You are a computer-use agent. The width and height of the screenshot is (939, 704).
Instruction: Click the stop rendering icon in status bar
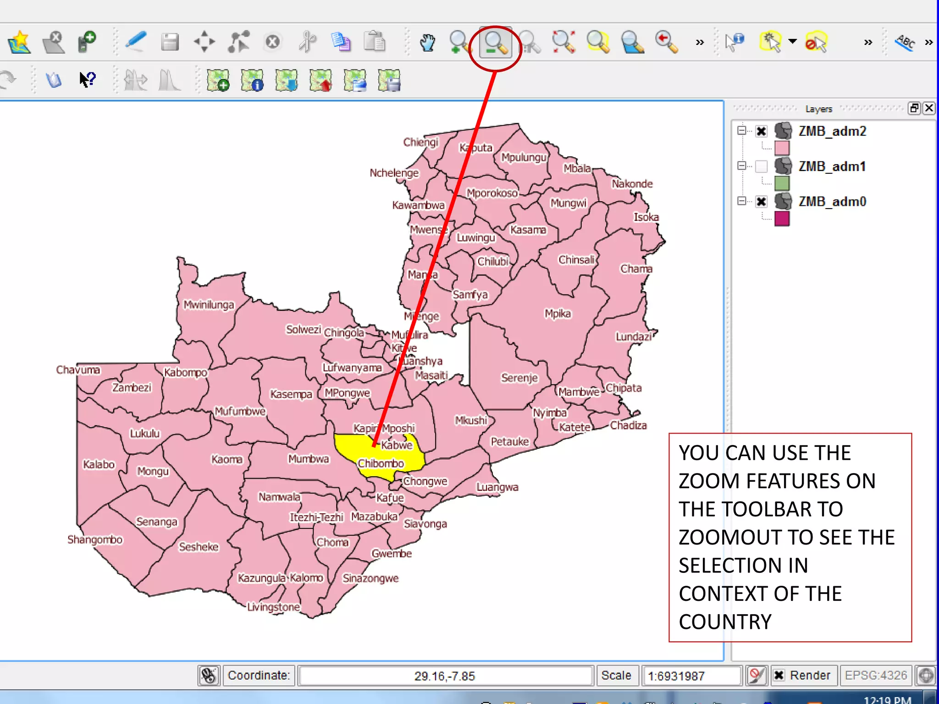(757, 675)
